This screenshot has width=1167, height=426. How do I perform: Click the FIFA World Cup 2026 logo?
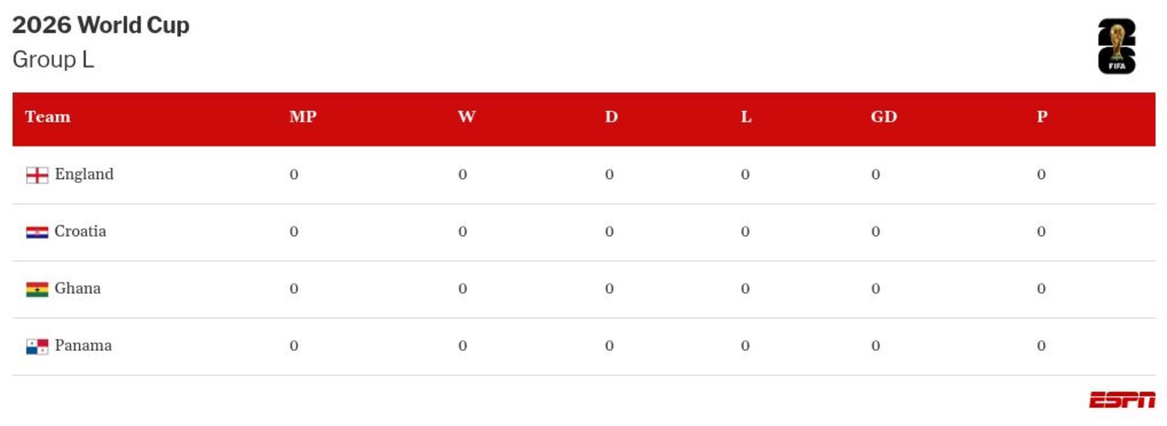[1117, 47]
